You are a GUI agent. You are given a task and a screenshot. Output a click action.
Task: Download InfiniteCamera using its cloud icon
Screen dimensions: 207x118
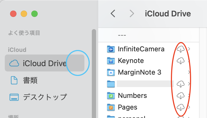[180, 49]
